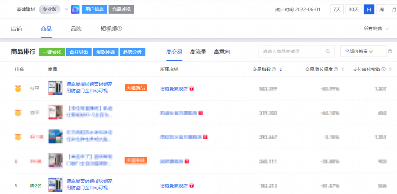Click the blue square logo icon
397x194 pixels.
(75, 10)
